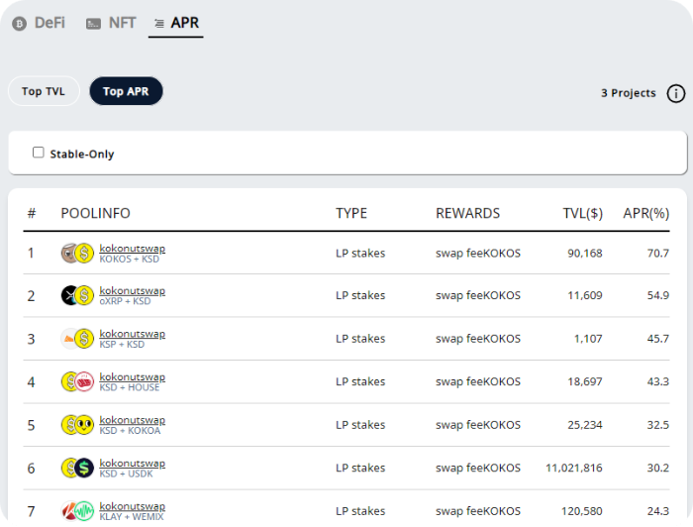Open kokonutswap link for KOKOS + KSD

coord(132,248)
